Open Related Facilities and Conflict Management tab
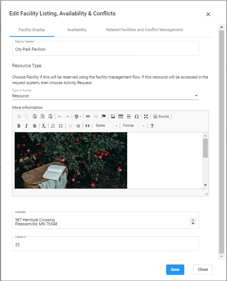This screenshot has width=227, height=281. [x=144, y=30]
